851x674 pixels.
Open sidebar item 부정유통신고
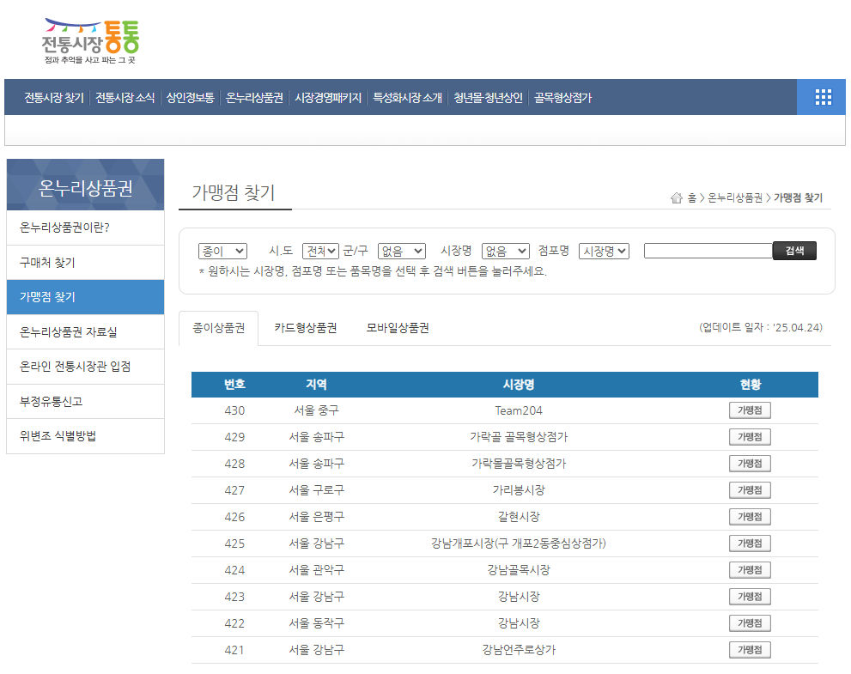pyautogui.click(x=85, y=401)
